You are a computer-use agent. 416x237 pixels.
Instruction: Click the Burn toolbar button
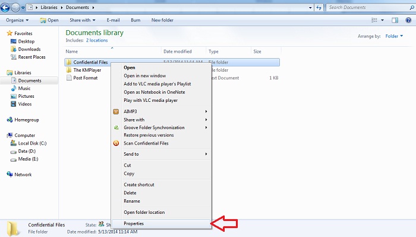(x=135, y=20)
